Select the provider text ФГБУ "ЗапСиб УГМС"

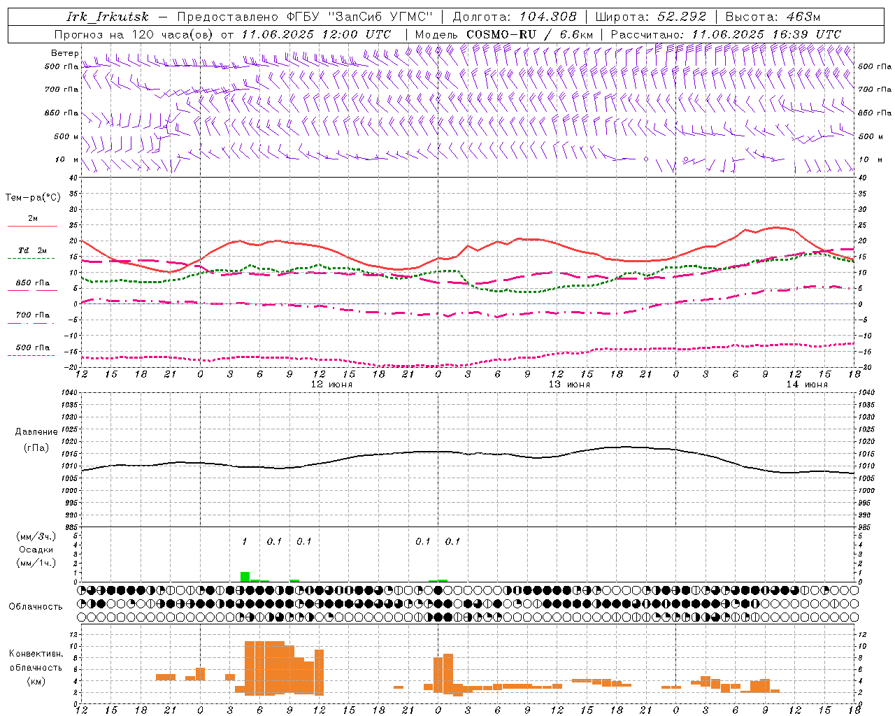(x=360, y=17)
